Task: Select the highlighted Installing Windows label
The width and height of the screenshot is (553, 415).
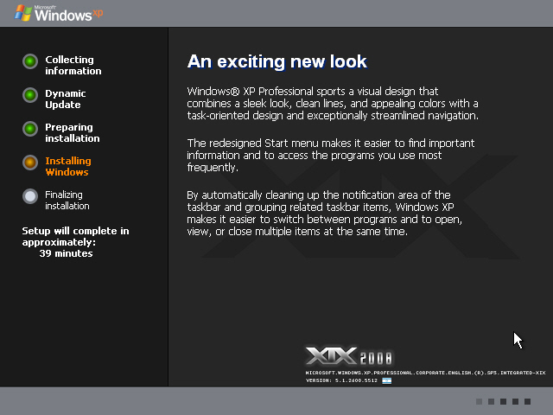Action: click(68, 167)
